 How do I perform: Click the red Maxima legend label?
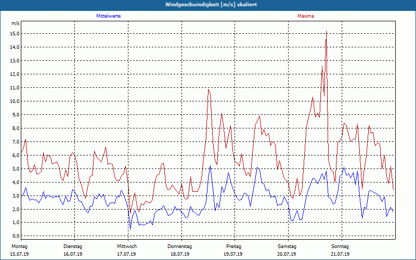(305, 16)
